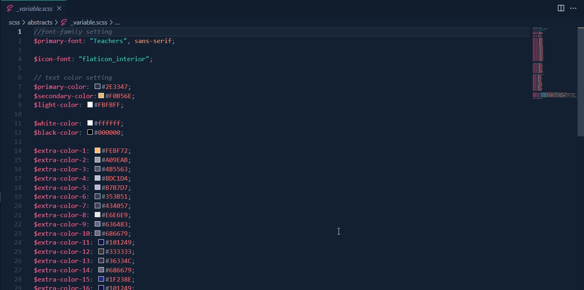Open the abstracts breadcrumb segment
The width and height of the screenshot is (584, 290).
click(40, 23)
